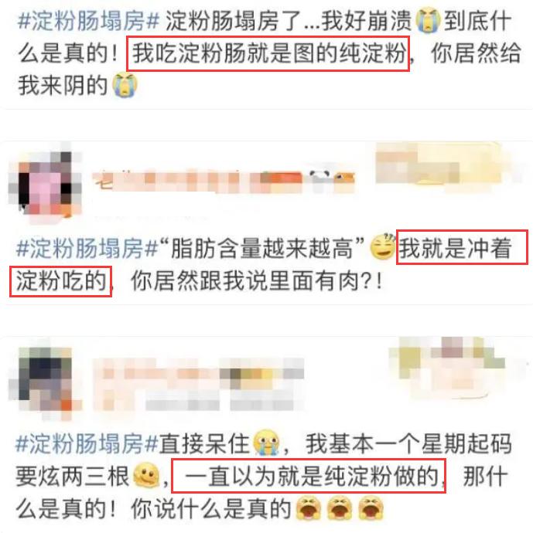Click the first wailing emoji after 你说什么是真的
Viewport: 533px width, 533px height.
(x=308, y=508)
